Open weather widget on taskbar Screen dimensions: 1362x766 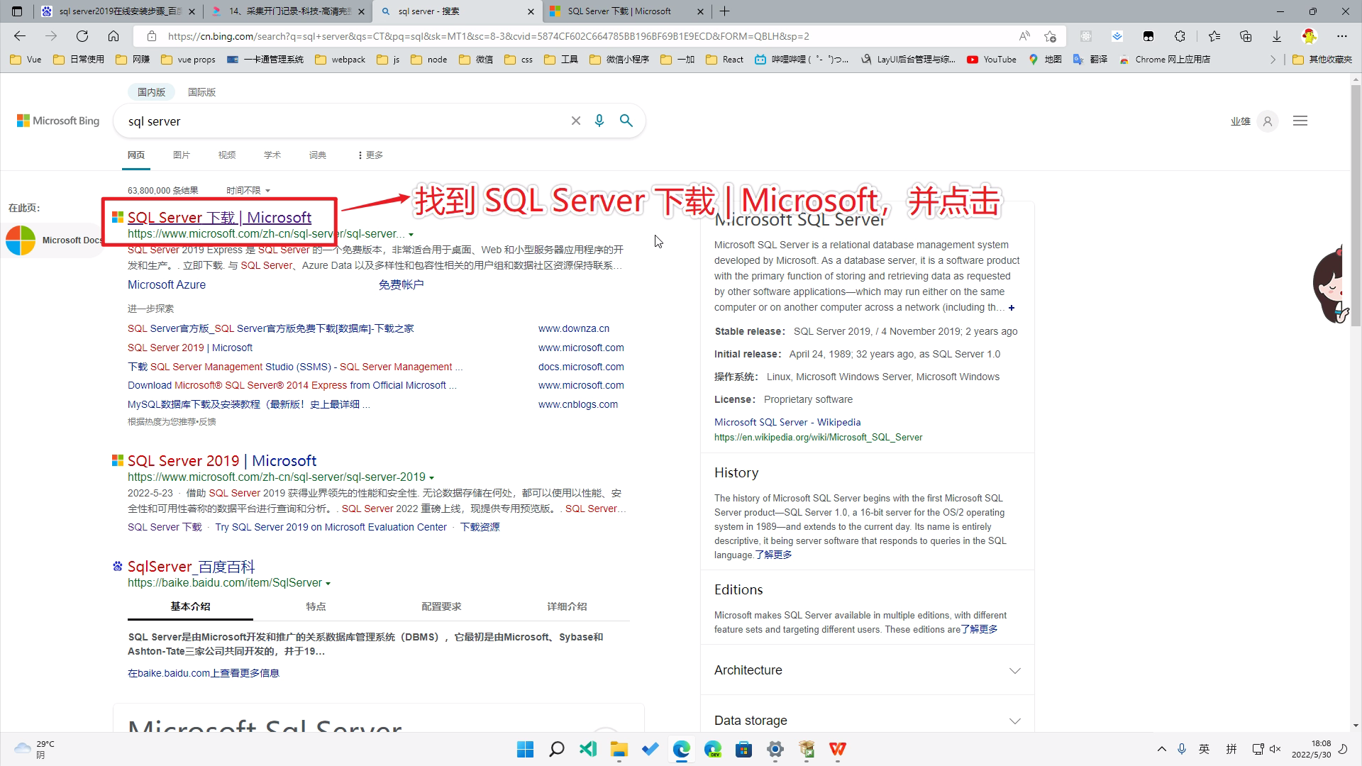point(34,749)
